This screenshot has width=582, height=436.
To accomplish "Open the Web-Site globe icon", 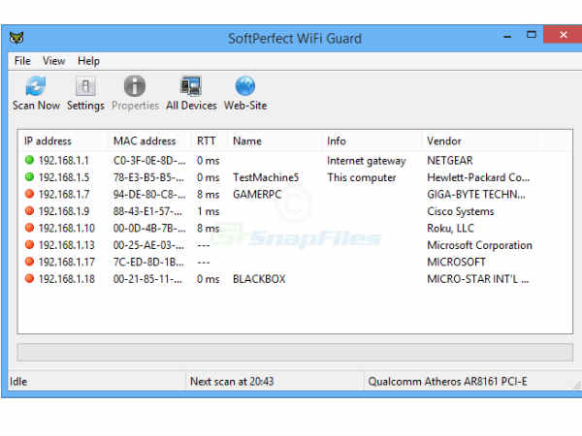I will (x=245, y=86).
